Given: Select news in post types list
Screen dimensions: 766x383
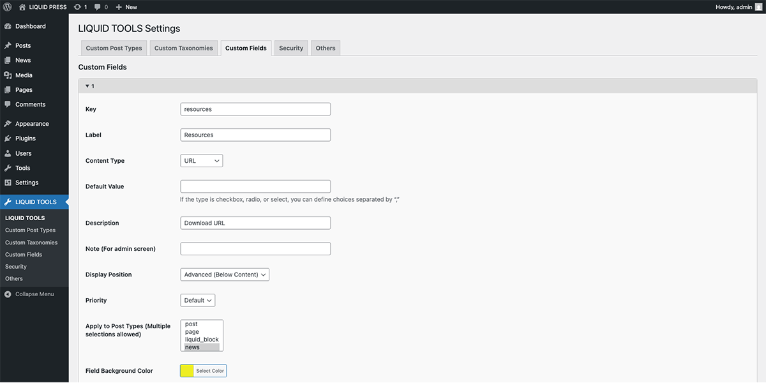Looking at the screenshot, I should [202, 347].
